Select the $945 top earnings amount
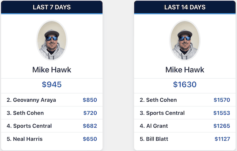Viewport: 237px width, 151px height. pos(52,84)
